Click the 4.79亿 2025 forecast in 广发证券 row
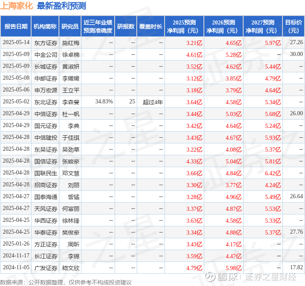Image resolution: width=305 pixels, height=286 pixels. coord(194,268)
